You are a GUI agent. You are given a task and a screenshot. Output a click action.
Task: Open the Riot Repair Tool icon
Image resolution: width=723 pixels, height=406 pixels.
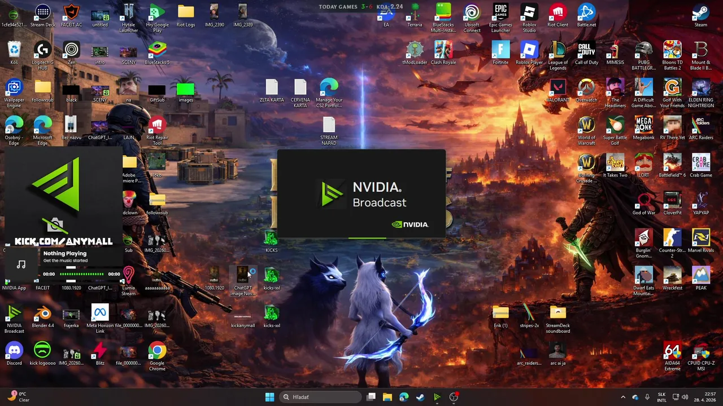pyautogui.click(x=157, y=131)
